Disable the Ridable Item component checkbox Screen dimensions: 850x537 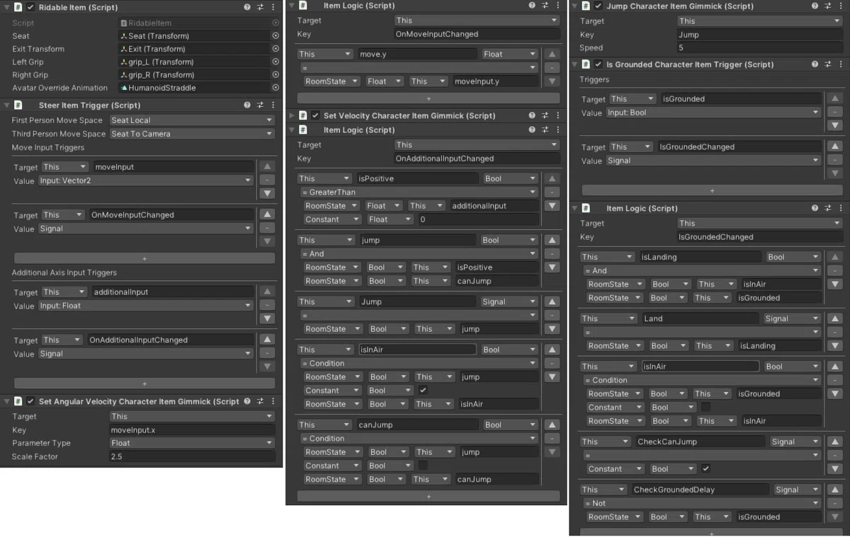pos(30,7)
